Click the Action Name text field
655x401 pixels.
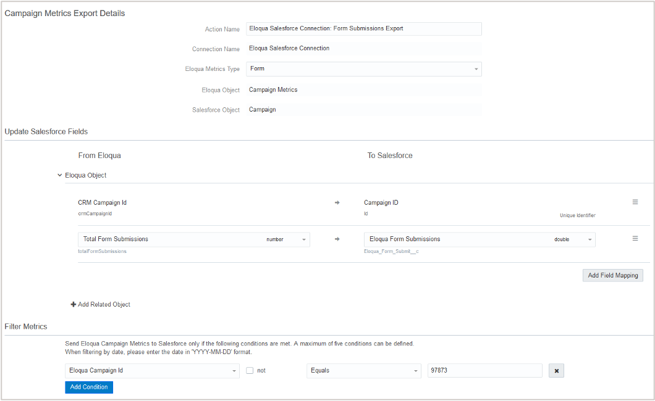coord(363,28)
